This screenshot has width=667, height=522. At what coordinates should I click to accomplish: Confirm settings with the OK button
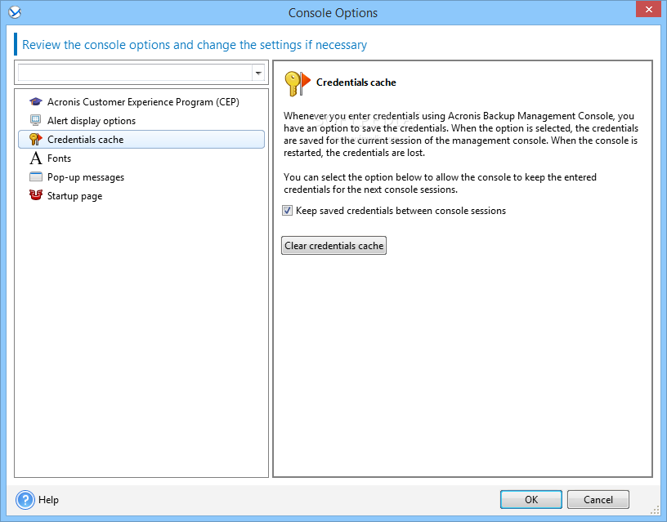[530, 499]
